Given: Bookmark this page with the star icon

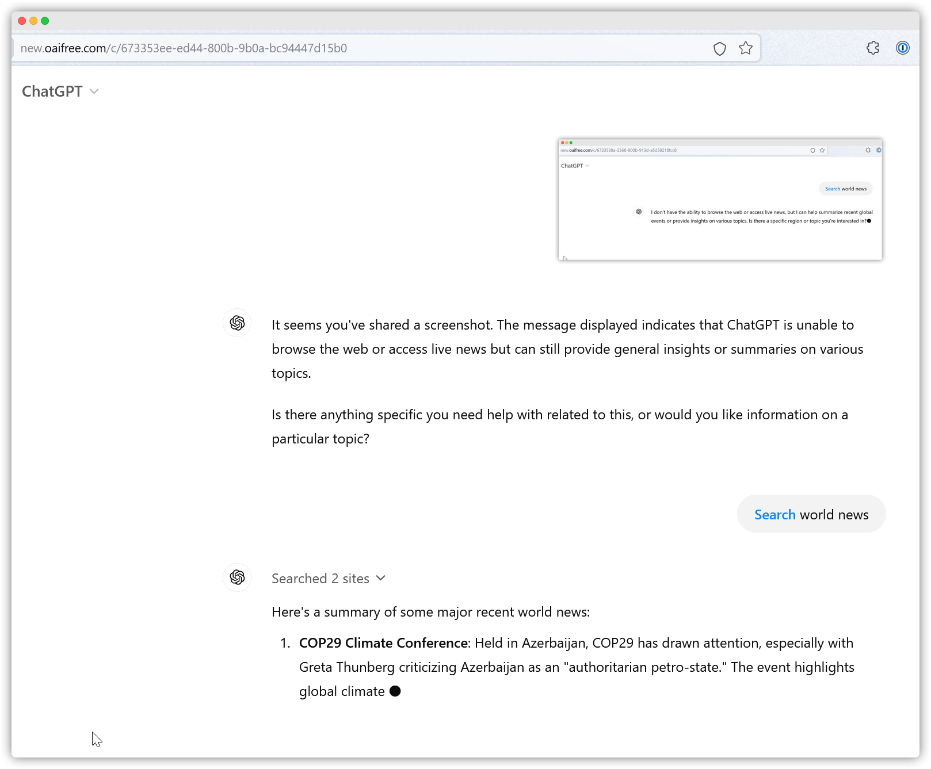Looking at the screenshot, I should (x=746, y=48).
